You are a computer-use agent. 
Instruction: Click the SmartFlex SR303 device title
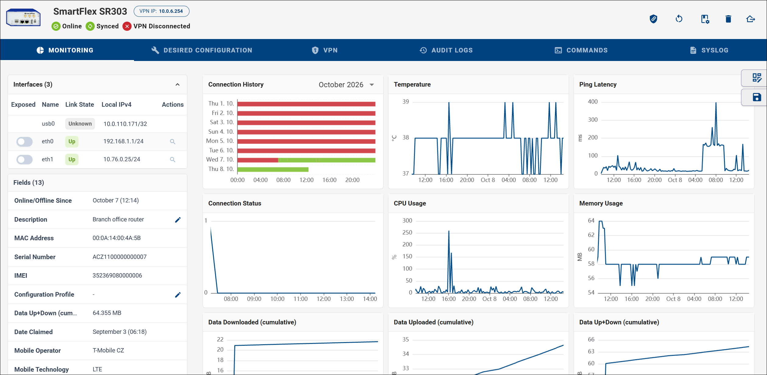coord(90,11)
